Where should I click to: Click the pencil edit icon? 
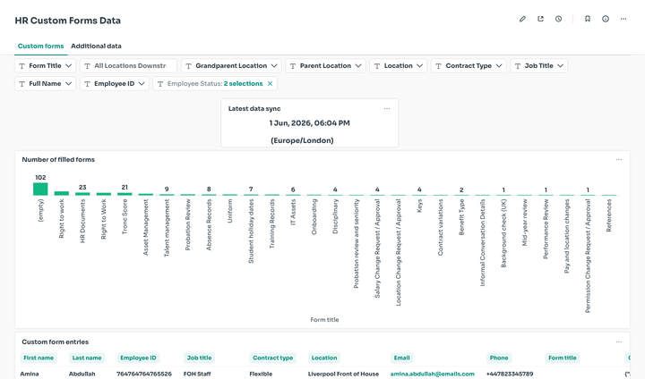(522, 19)
